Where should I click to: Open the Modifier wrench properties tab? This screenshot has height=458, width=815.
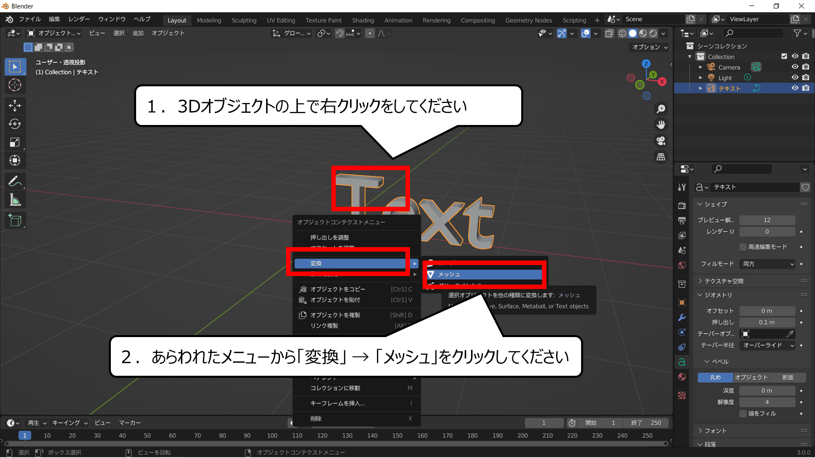coord(682,318)
